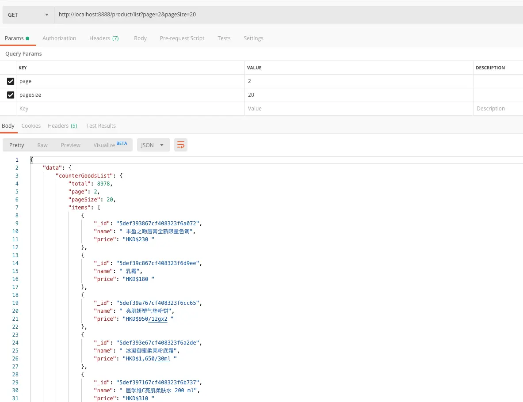Uncheck the page parameter checkbox

pyautogui.click(x=11, y=81)
